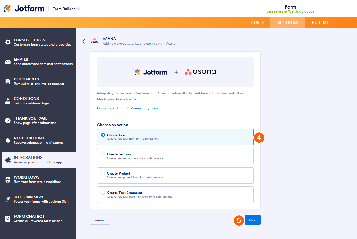Select Create Project from form submissions
357x239 pixels.
103,173
